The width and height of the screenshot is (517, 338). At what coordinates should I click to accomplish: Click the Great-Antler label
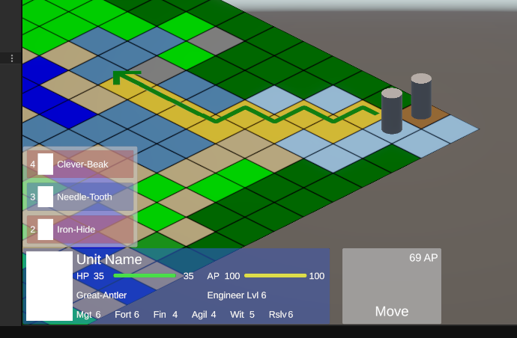click(x=102, y=295)
